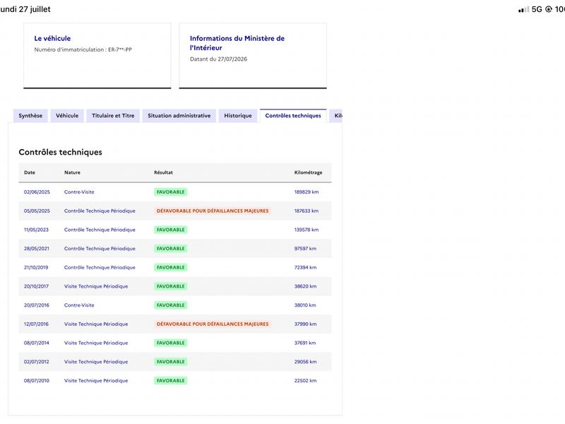This screenshot has height=424, width=565.
Task: Select the Contrôles techniques tab
Action: (293, 116)
